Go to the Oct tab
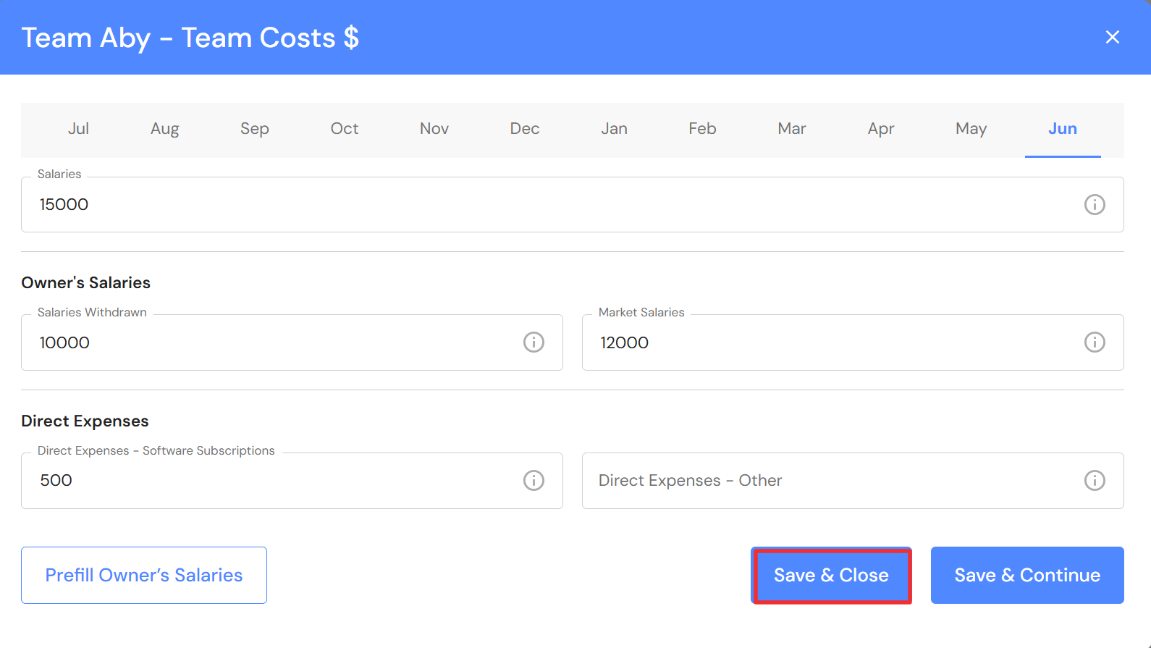The height and width of the screenshot is (648, 1151). (345, 129)
